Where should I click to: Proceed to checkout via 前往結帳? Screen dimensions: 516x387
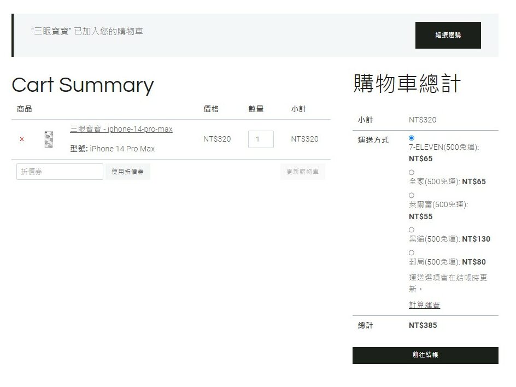tap(425, 355)
